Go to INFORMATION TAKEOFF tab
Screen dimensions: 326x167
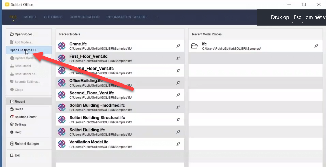pyautogui.click(x=128, y=17)
